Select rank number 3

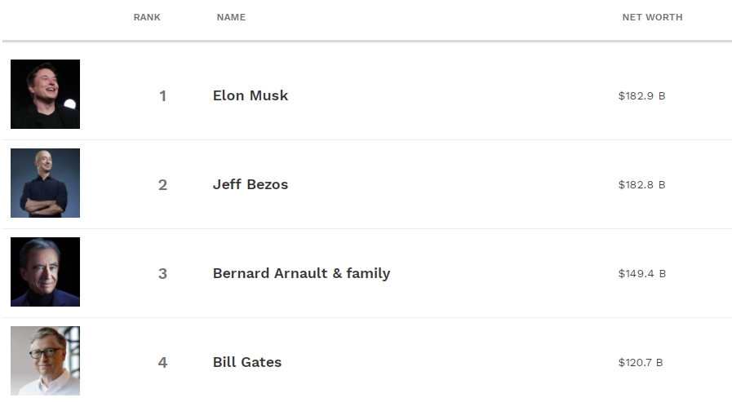[x=162, y=274]
